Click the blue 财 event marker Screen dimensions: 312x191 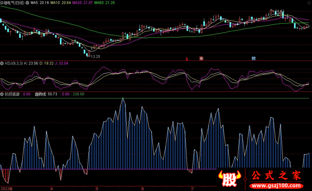point(253,59)
